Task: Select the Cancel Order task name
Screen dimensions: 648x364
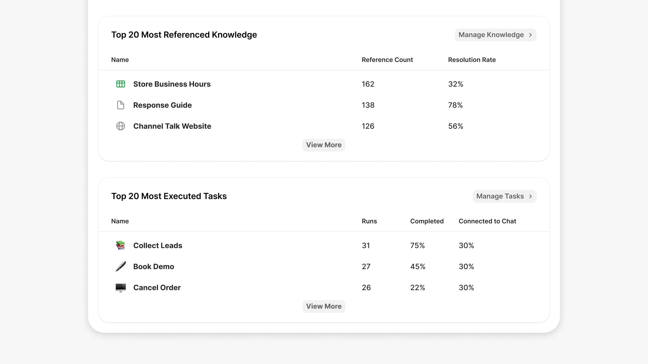Action: (157, 288)
